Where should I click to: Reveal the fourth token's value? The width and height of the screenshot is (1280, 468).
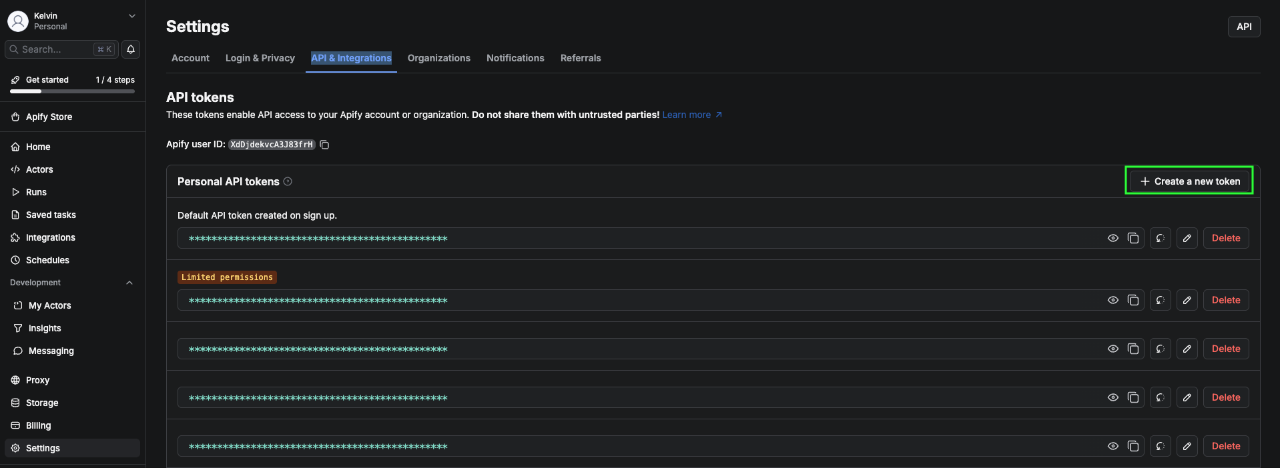click(1113, 397)
